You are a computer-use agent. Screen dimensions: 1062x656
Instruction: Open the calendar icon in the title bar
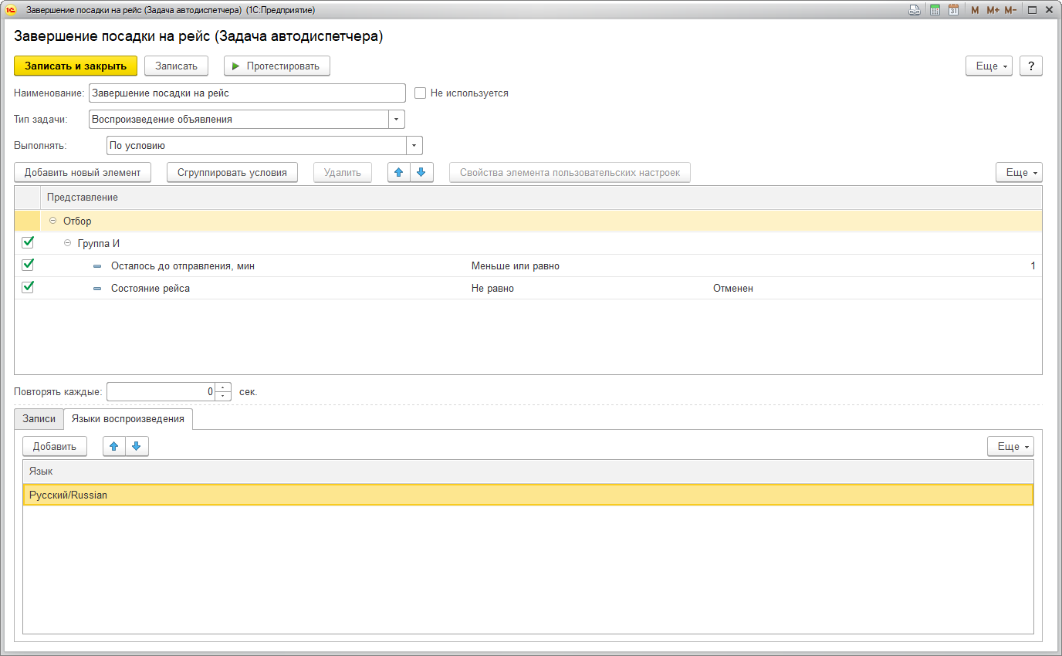point(953,10)
